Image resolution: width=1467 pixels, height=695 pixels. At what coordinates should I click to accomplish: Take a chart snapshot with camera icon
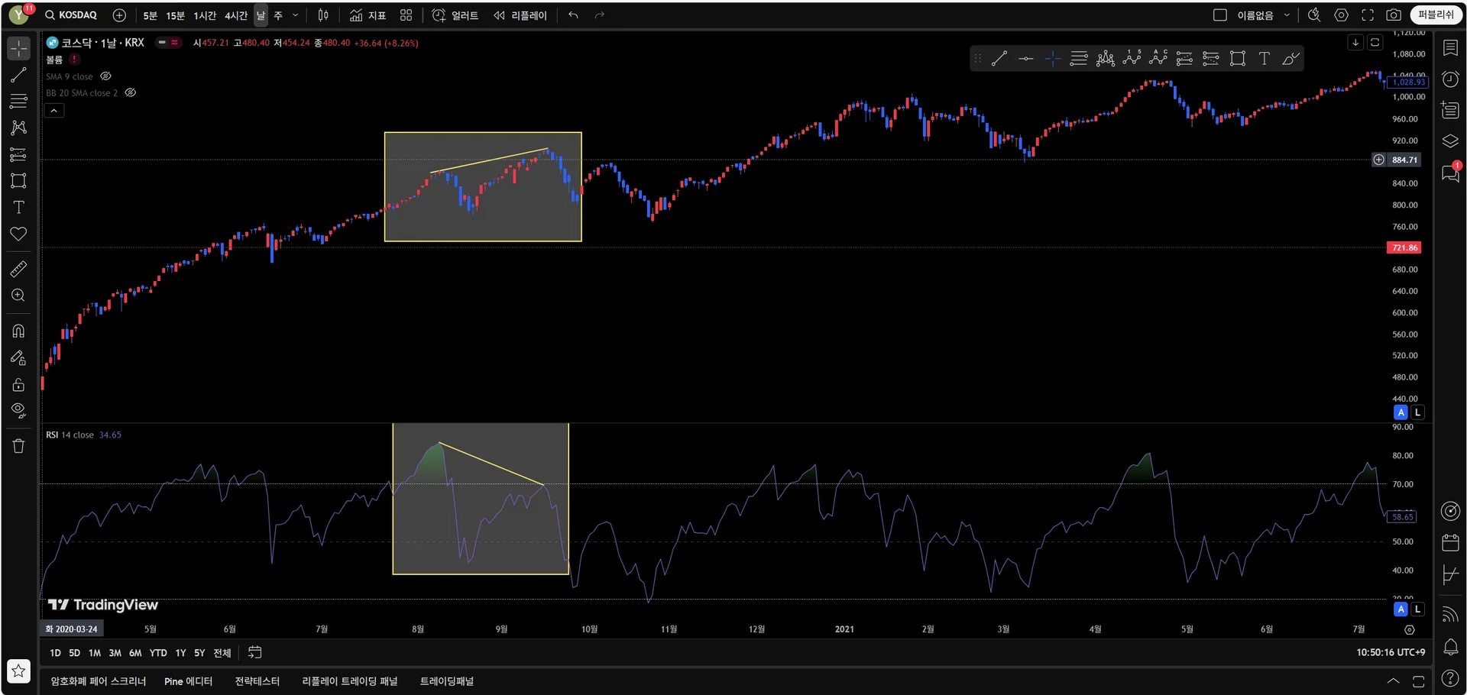tap(1394, 15)
